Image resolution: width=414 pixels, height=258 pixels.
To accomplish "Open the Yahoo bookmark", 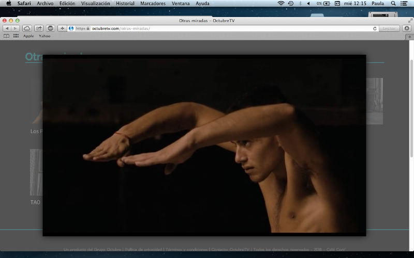I will (x=45, y=36).
